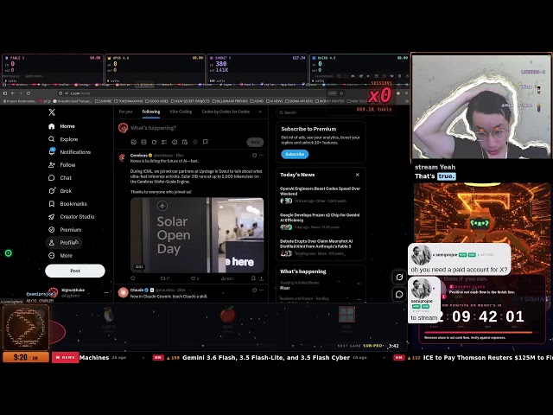Open options for the Pixar trend

tap(359, 284)
